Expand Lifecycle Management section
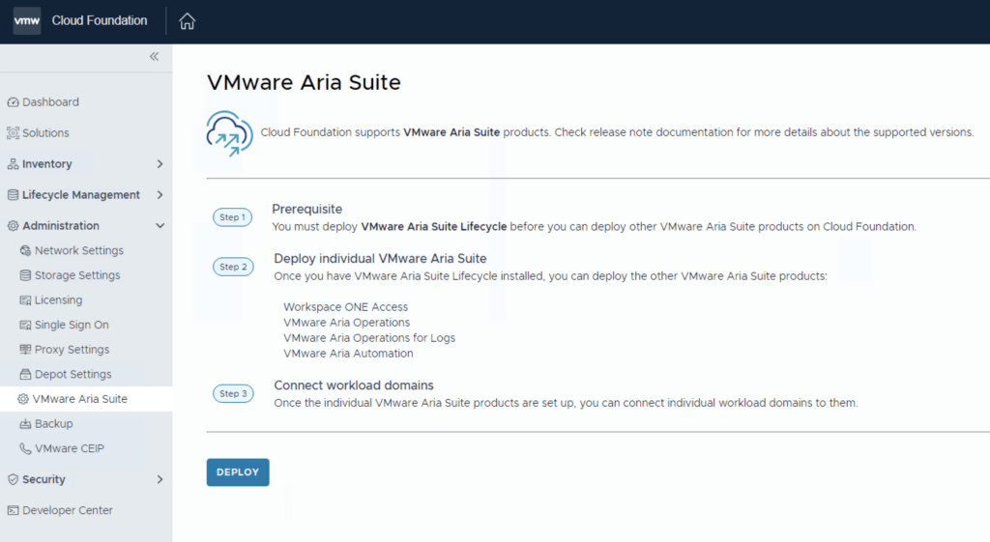The height and width of the screenshot is (542, 990). tap(160, 195)
